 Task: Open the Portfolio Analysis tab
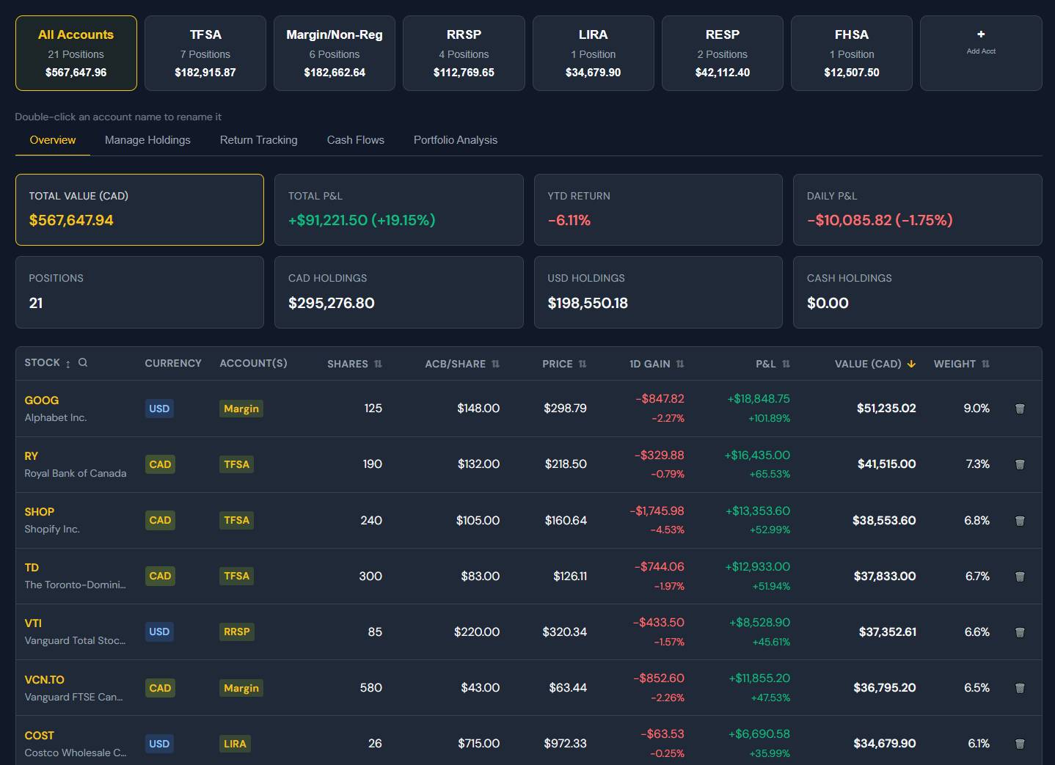click(x=455, y=140)
